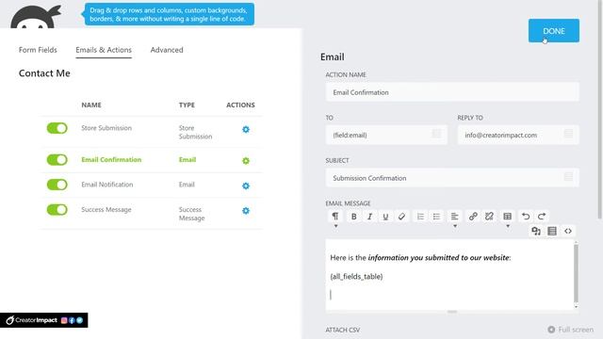Toggle off the Email Notification action
Screen dimensions: 603x339
click(57, 185)
